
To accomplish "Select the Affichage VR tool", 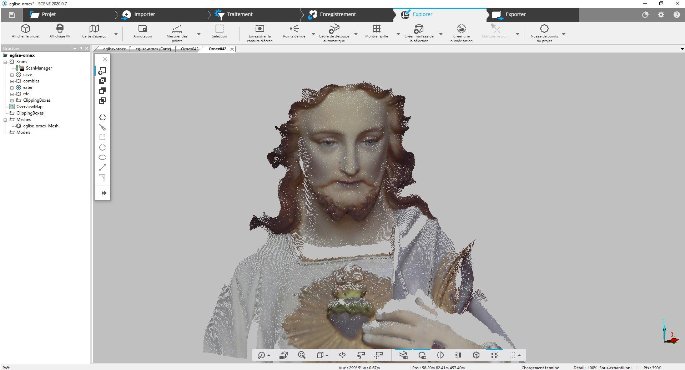I will [x=59, y=32].
